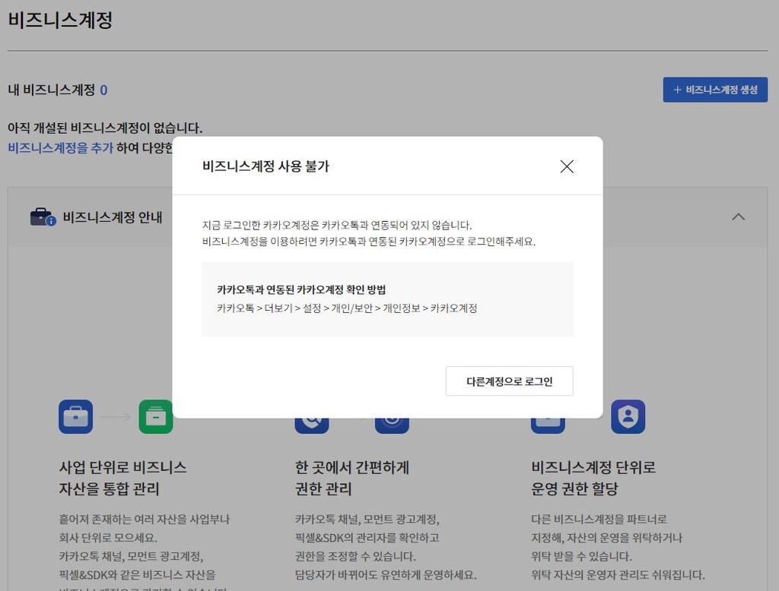Click the 비즈니스계정 사용 불가 dialog title
This screenshot has width=779, height=591.
click(x=265, y=166)
